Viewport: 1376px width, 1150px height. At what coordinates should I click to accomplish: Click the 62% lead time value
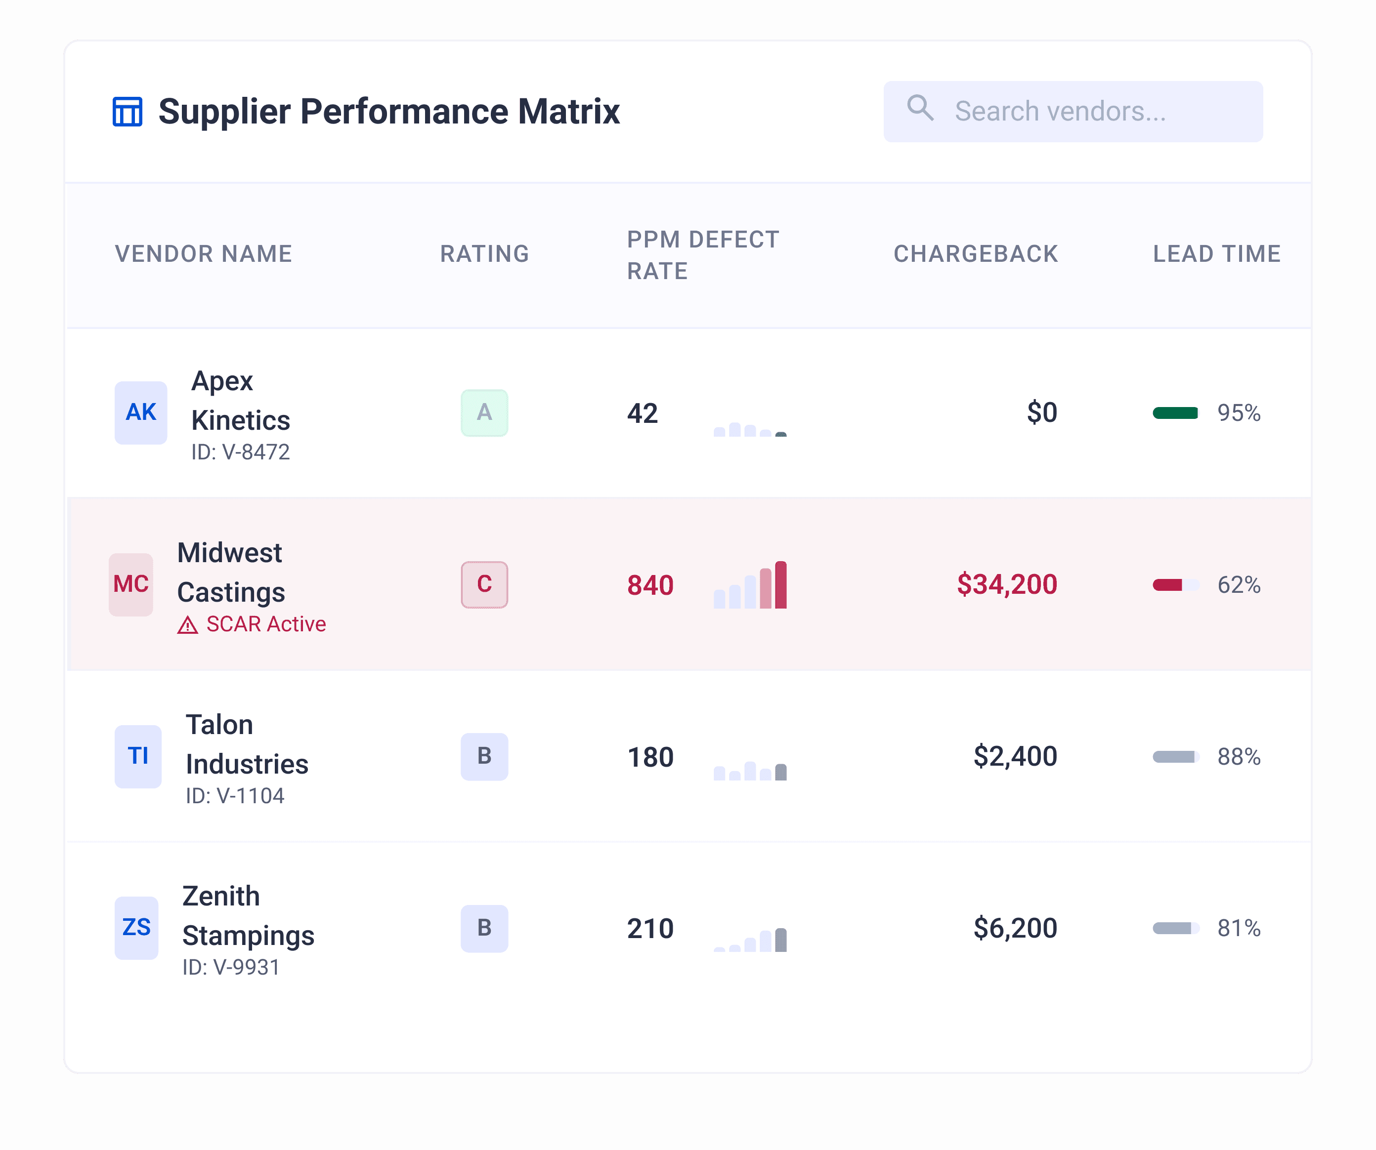(1239, 584)
